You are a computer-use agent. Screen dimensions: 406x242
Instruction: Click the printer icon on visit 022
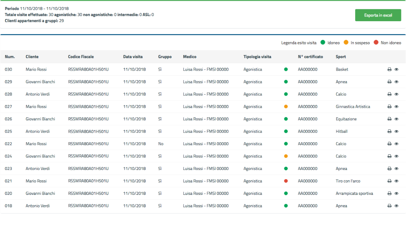pos(389,144)
